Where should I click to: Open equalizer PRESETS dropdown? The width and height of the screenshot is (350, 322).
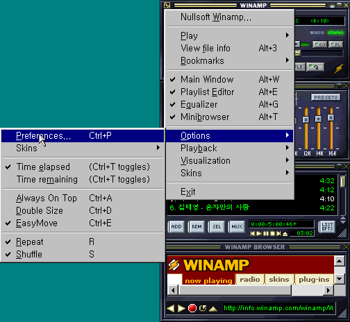click(x=326, y=97)
